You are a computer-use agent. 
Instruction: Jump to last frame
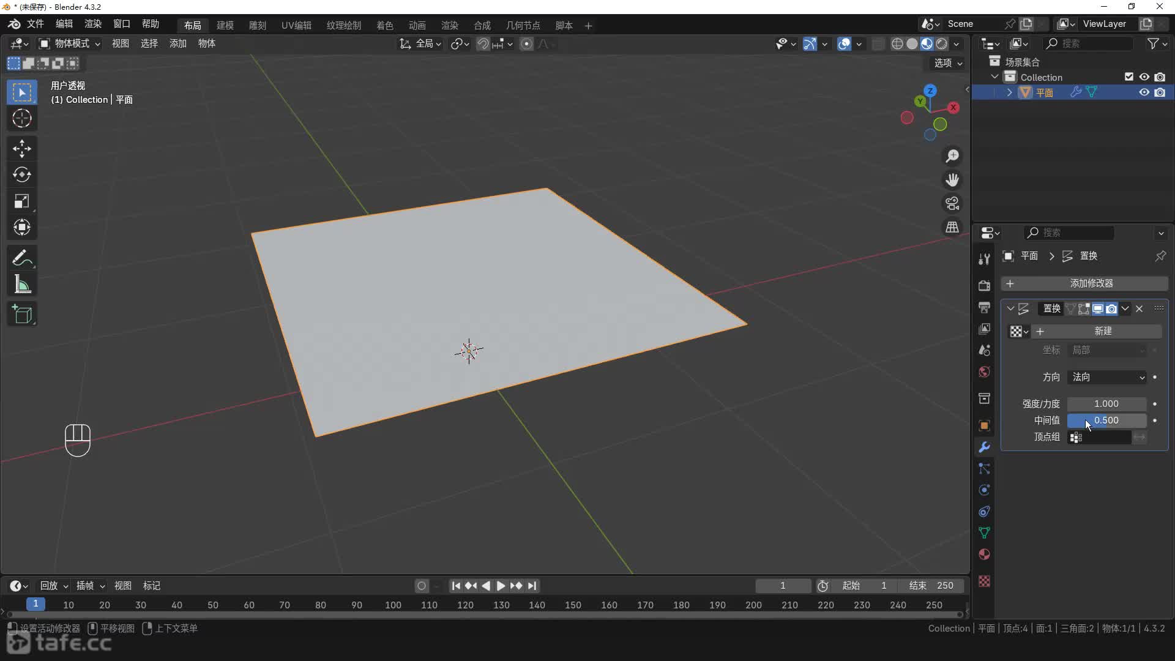click(532, 586)
